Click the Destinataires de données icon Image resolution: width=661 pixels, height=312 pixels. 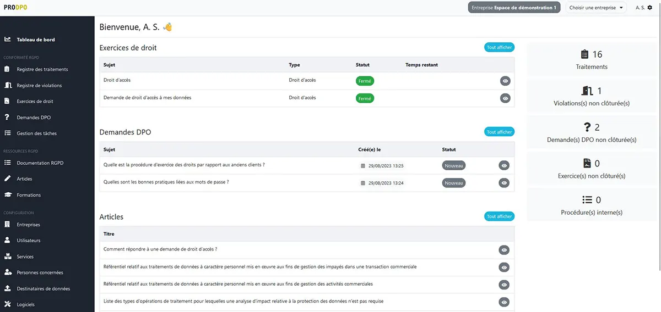coord(7,288)
